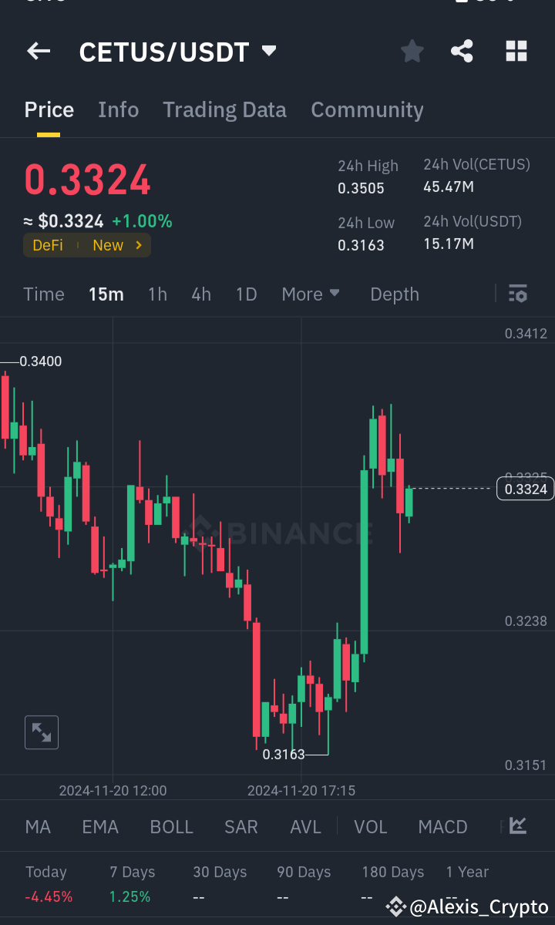
Task: Open chart settings via the candlestick settings icon
Action: click(517, 294)
